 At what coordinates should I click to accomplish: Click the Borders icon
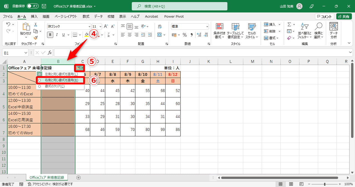tap(75, 35)
